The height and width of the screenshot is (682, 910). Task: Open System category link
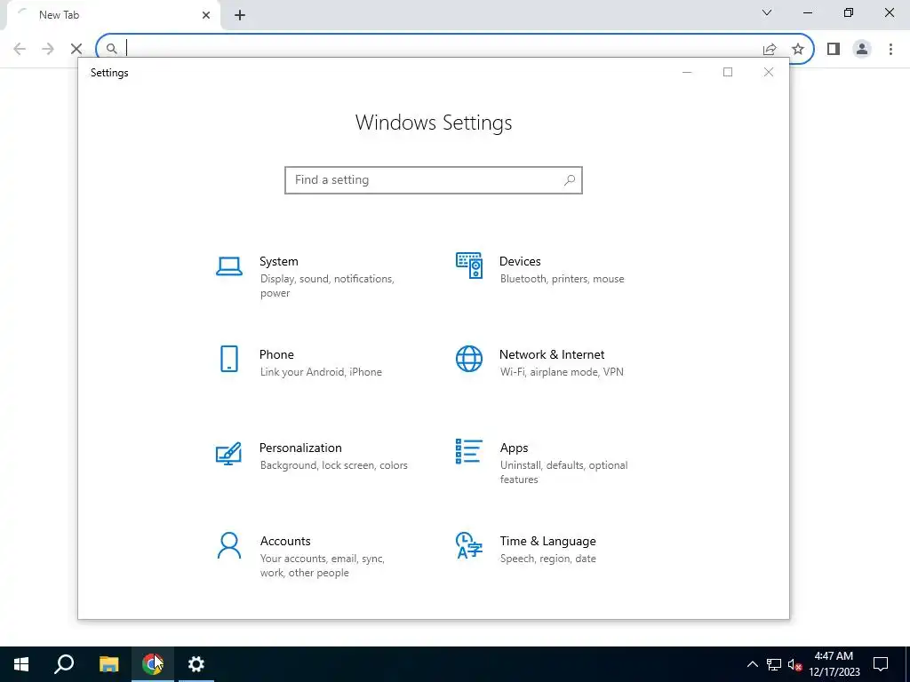(x=278, y=262)
